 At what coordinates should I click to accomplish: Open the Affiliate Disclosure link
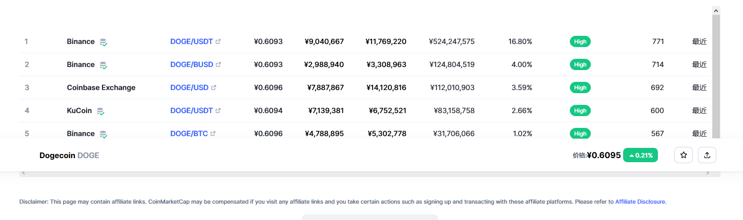tap(640, 202)
